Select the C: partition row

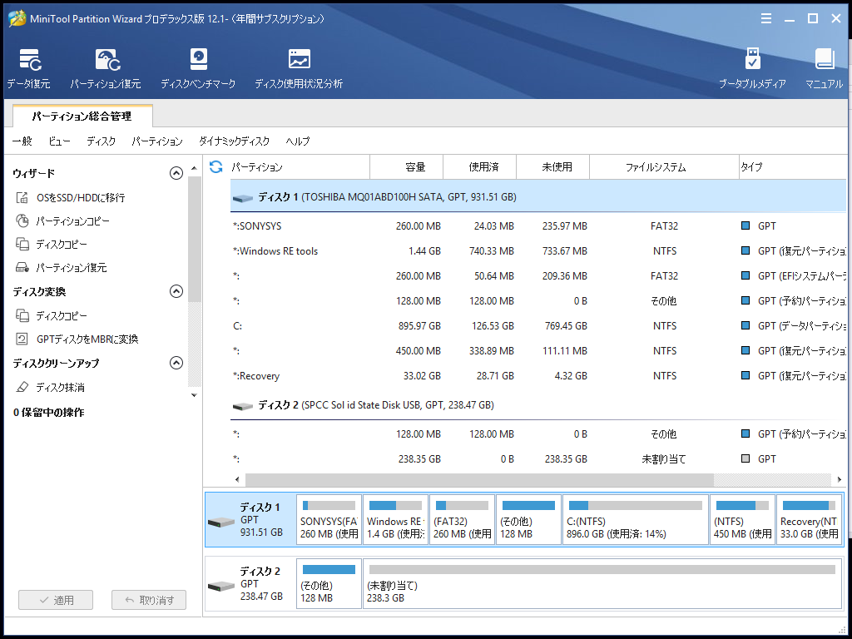(538, 326)
